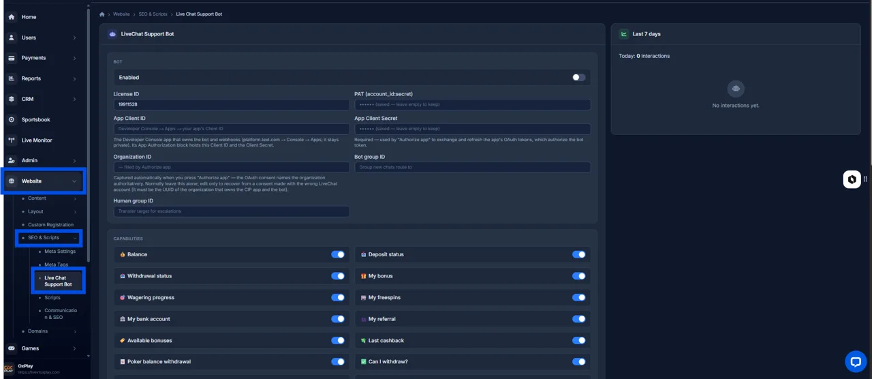Open Scripts in sidebar
872x379 pixels.
coord(52,298)
